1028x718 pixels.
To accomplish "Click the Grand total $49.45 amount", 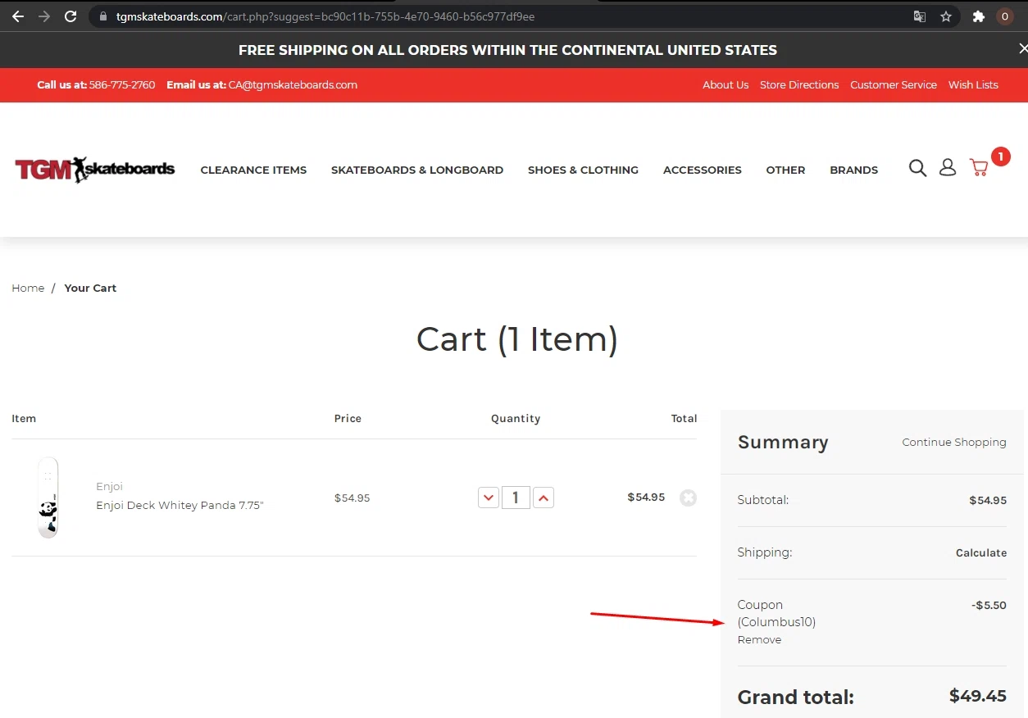I will 978,696.
